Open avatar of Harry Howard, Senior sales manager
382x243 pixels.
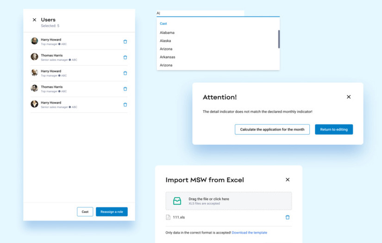tap(34, 104)
